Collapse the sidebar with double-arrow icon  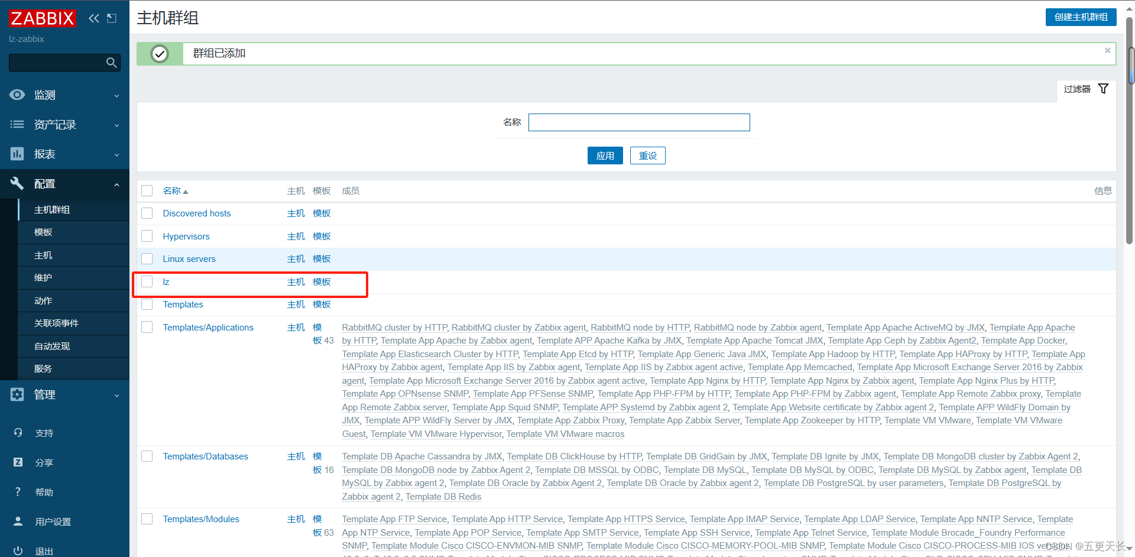(94, 18)
